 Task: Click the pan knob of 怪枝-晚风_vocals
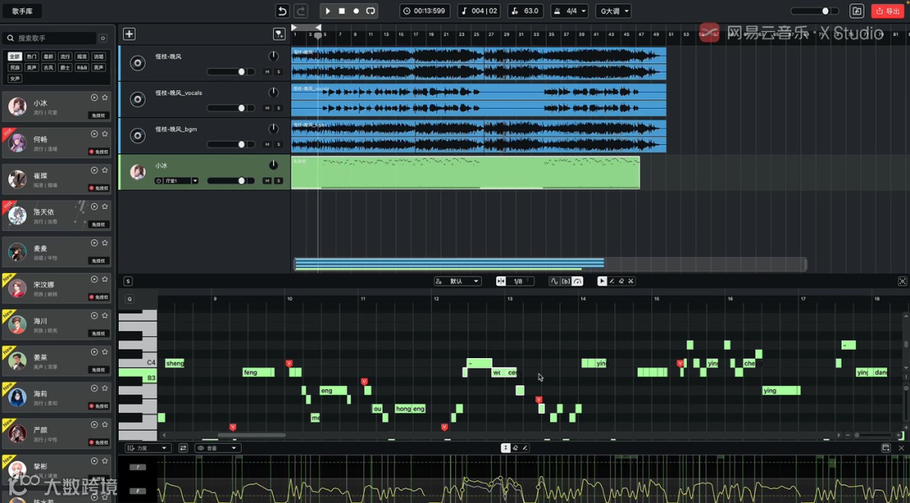coord(273,93)
